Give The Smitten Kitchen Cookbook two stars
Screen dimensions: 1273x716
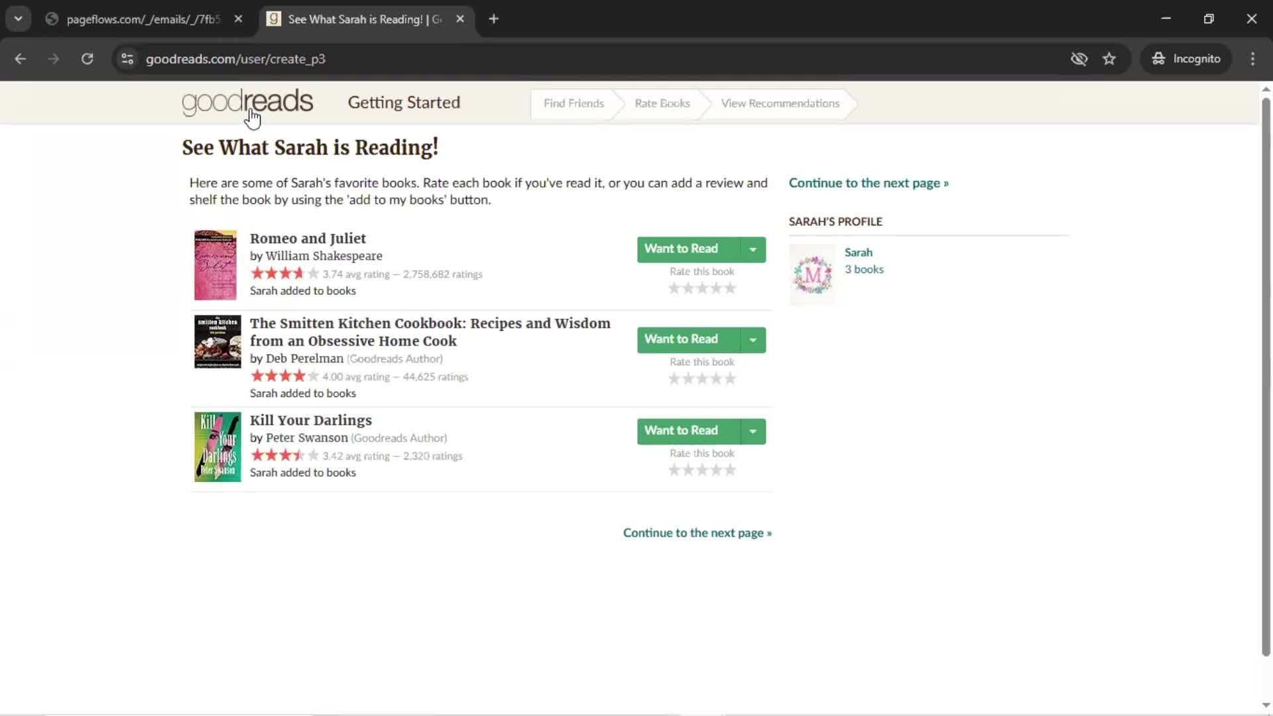688,379
